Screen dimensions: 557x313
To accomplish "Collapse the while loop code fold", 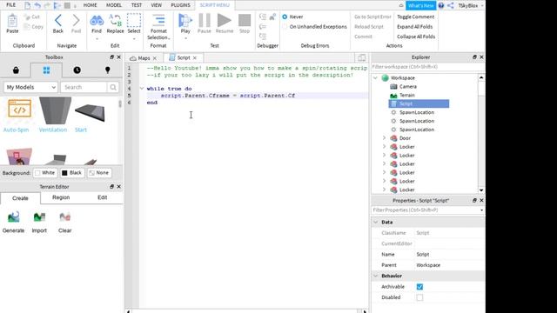I will [142, 89].
